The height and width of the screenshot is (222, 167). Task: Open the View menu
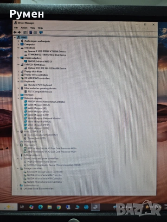pyautogui.click(x=32, y=28)
